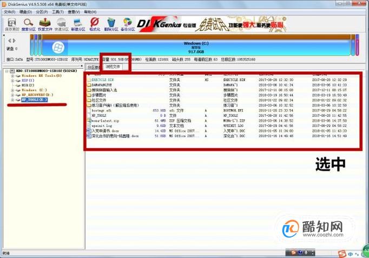Click the Word icon of 入党申请书.docx

[x=89, y=131]
